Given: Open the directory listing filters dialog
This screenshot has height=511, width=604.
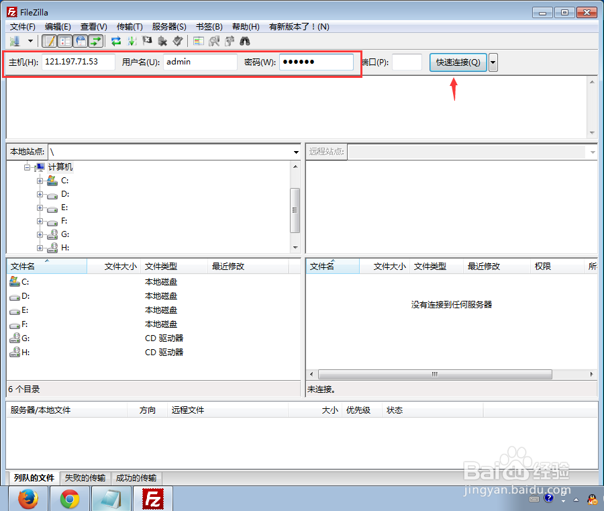Looking at the screenshot, I should pyautogui.click(x=199, y=41).
